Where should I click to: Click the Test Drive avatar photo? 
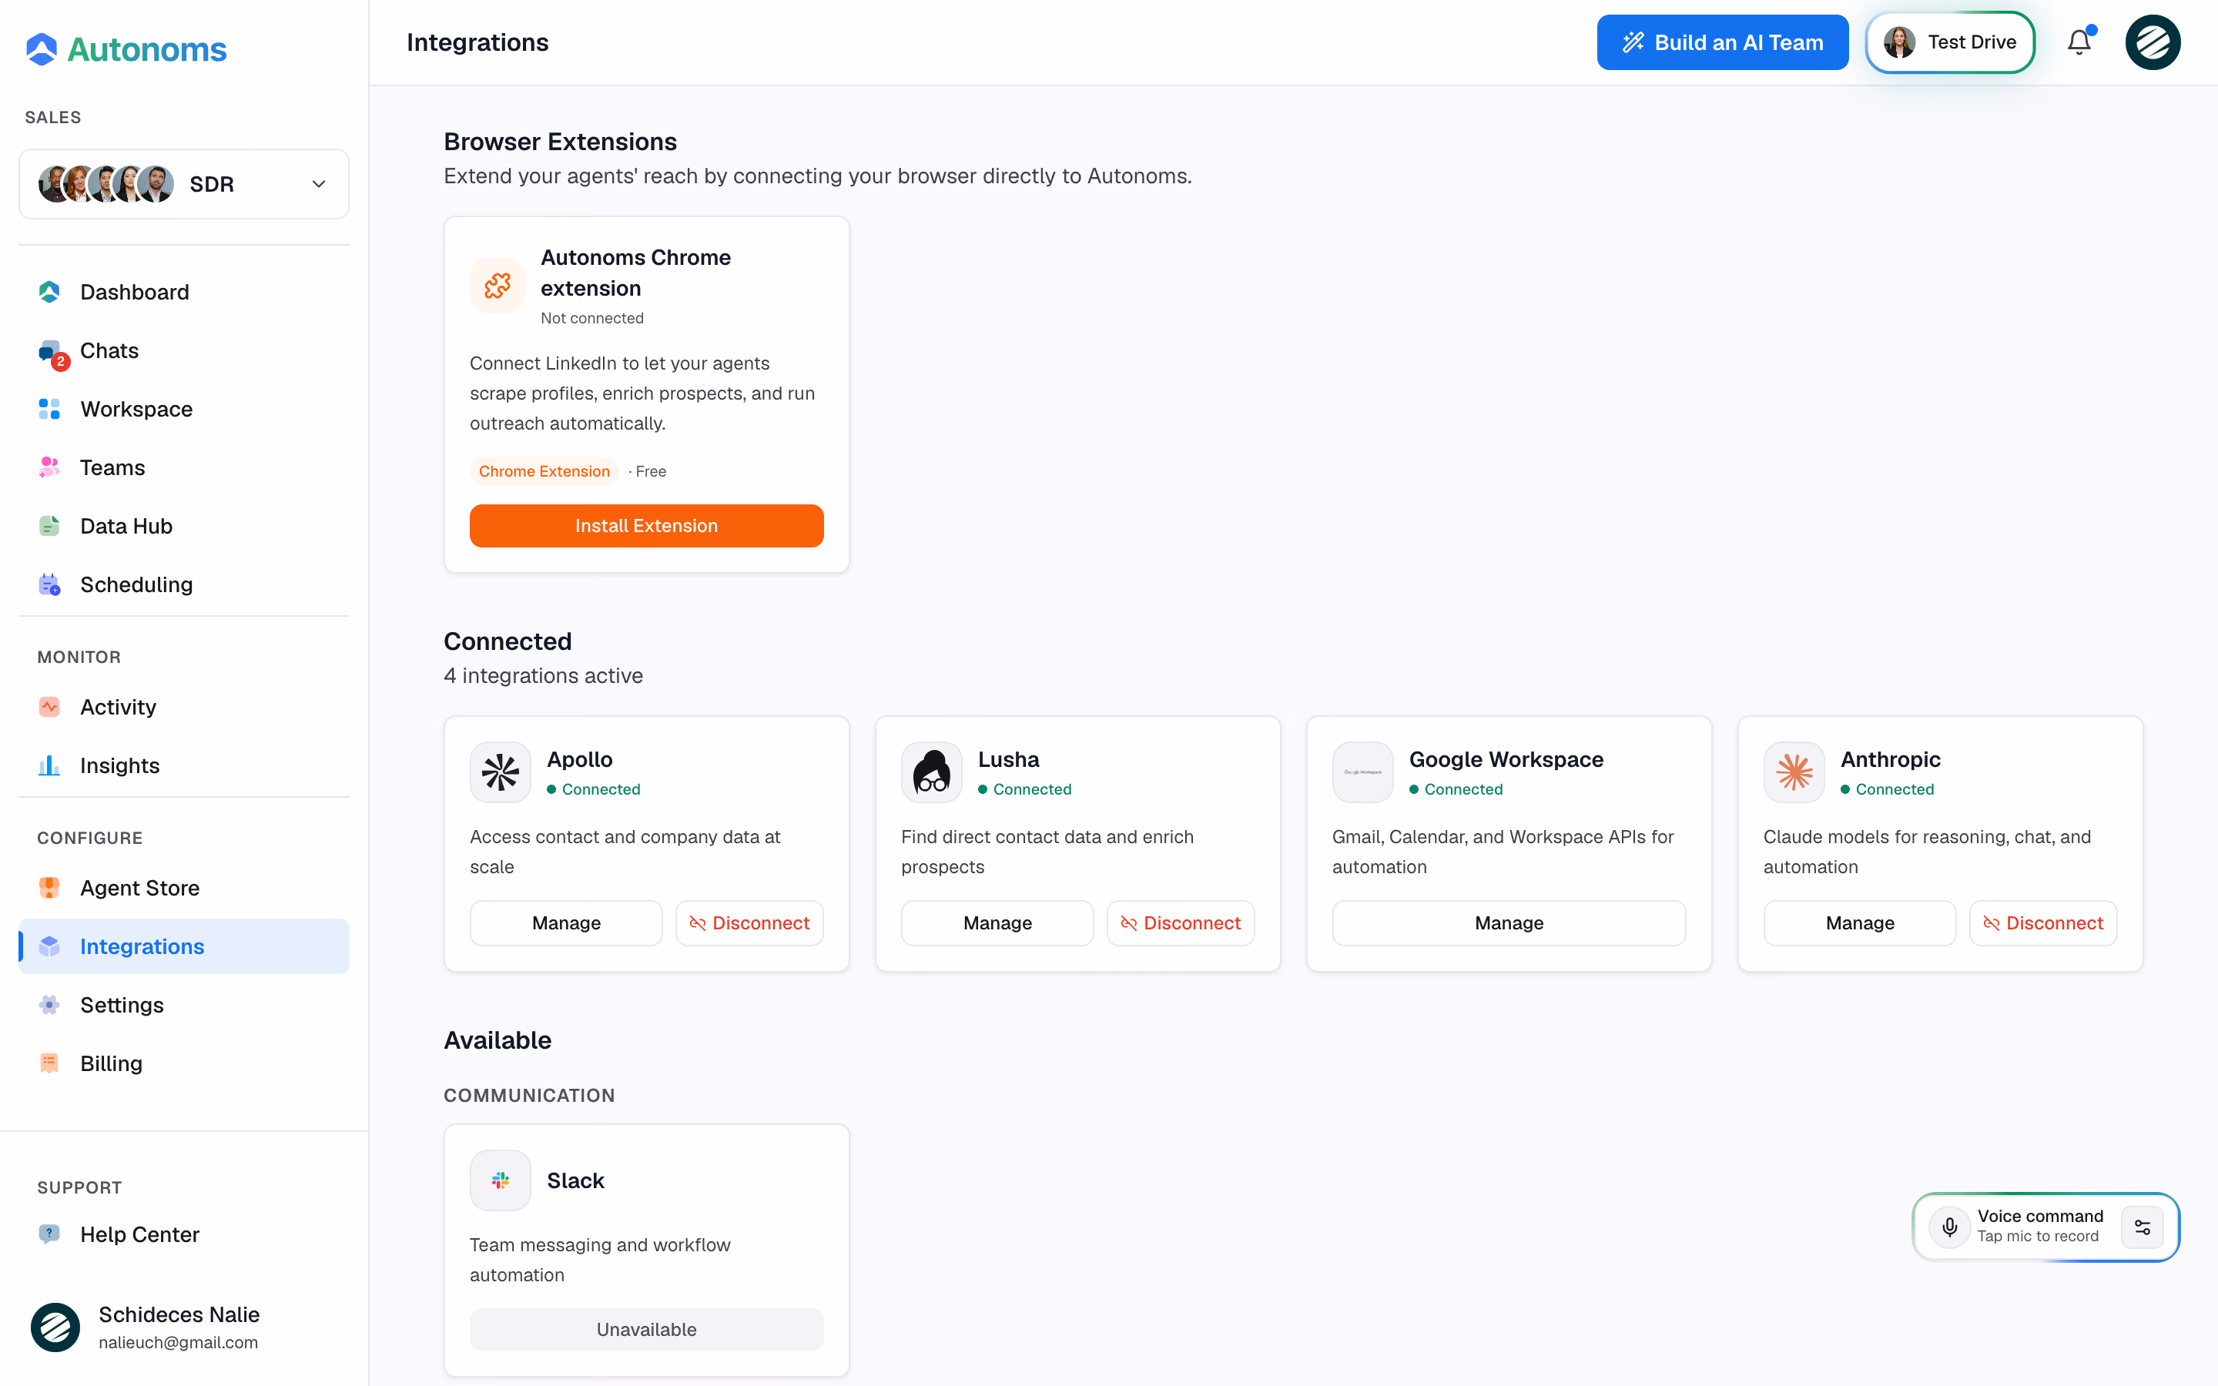click(x=1900, y=42)
